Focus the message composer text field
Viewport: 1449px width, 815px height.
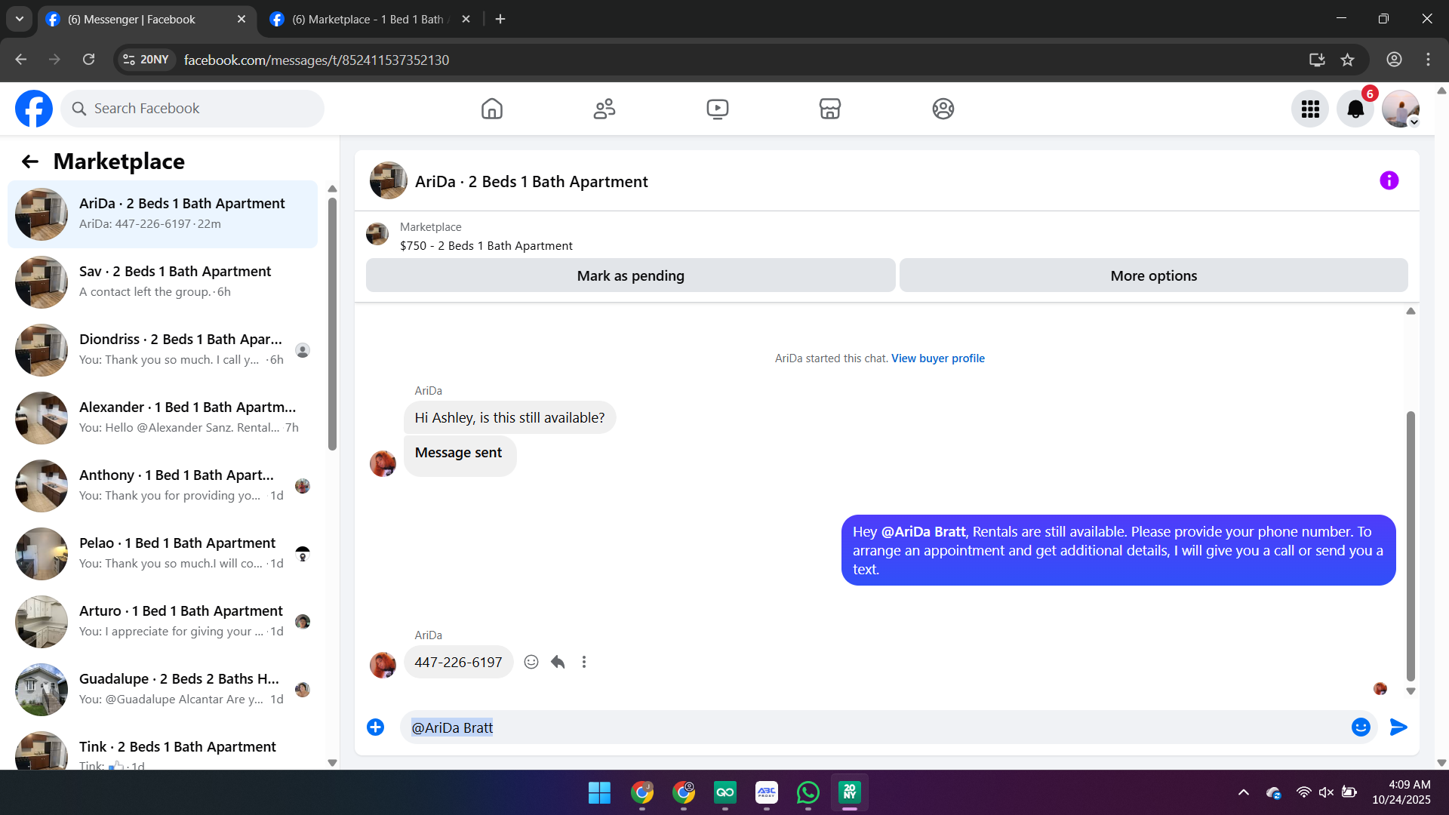click(x=875, y=727)
